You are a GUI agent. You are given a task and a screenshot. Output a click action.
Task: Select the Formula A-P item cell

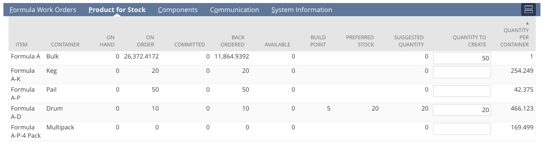pos(23,94)
